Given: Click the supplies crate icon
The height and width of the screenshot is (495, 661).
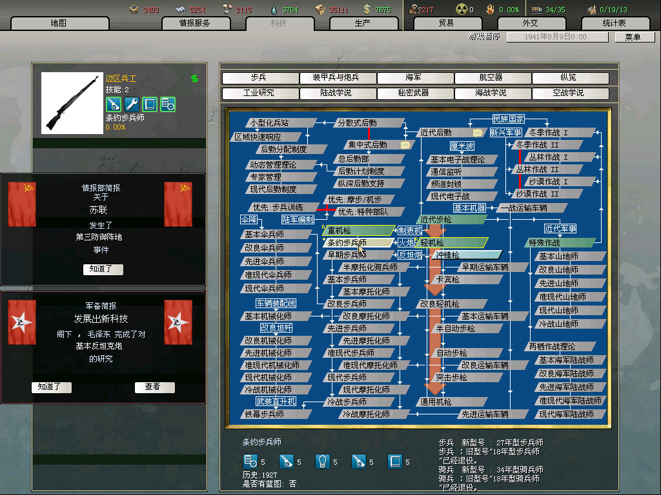Looking at the screenshot, I should pyautogui.click(x=321, y=9).
